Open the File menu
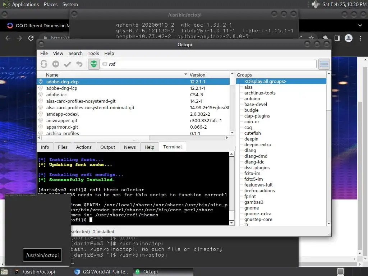This screenshot has height=276, width=368. pyautogui.click(x=44, y=54)
